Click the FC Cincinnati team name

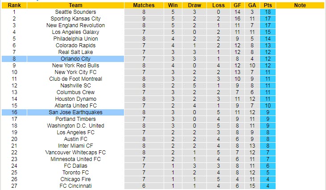tap(75, 186)
